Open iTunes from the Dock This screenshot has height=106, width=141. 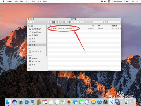click(87, 102)
